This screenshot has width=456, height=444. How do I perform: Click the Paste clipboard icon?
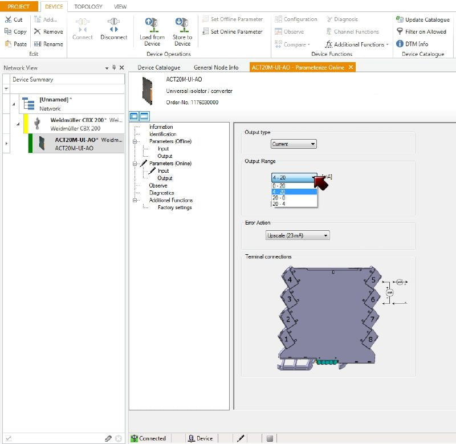[8, 44]
